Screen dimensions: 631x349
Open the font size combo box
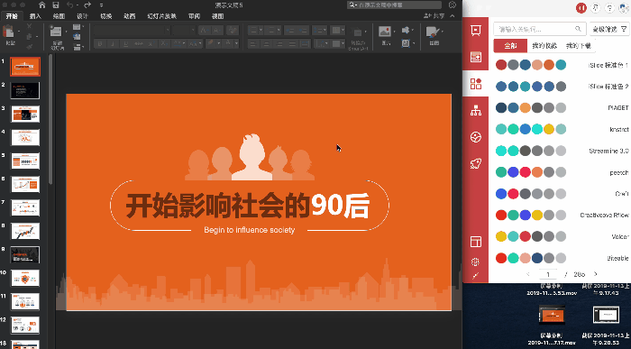pos(184,30)
